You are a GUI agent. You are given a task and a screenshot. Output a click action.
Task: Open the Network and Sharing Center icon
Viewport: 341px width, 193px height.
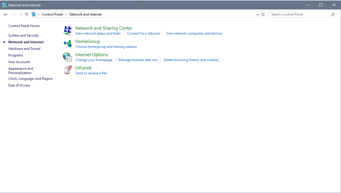pyautogui.click(x=68, y=31)
